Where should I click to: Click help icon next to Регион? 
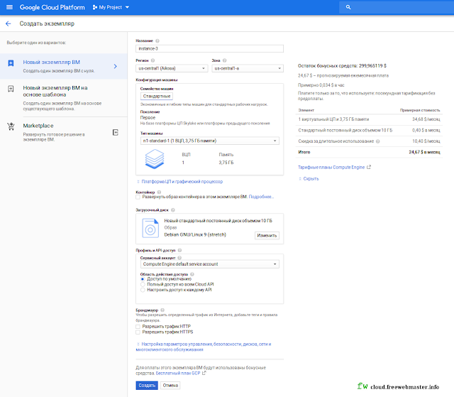pos(153,60)
